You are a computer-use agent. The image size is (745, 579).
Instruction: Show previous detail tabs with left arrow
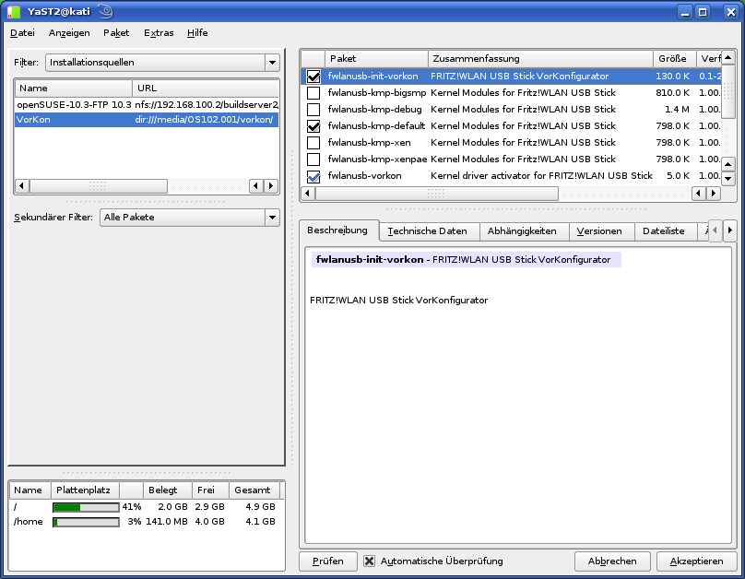tap(715, 230)
